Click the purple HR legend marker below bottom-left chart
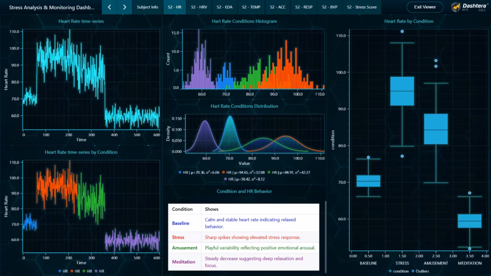Image resolution: width=491 pixels, height=276 pixels. [x=96, y=271]
